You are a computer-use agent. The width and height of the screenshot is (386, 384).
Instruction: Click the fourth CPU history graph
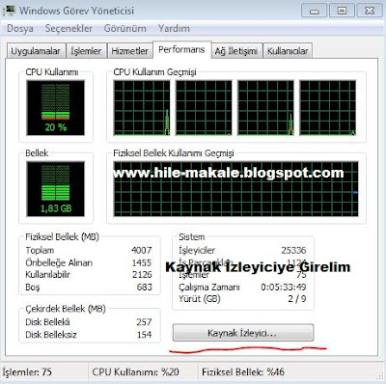(x=328, y=108)
